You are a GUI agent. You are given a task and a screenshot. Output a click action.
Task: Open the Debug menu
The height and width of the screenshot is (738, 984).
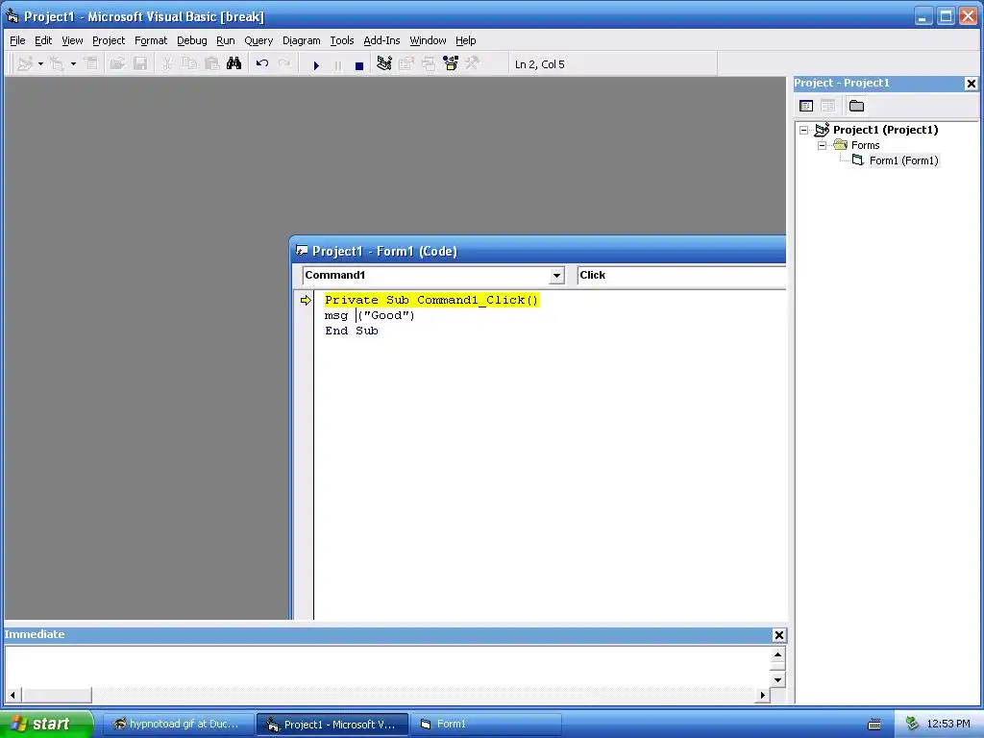pyautogui.click(x=192, y=40)
